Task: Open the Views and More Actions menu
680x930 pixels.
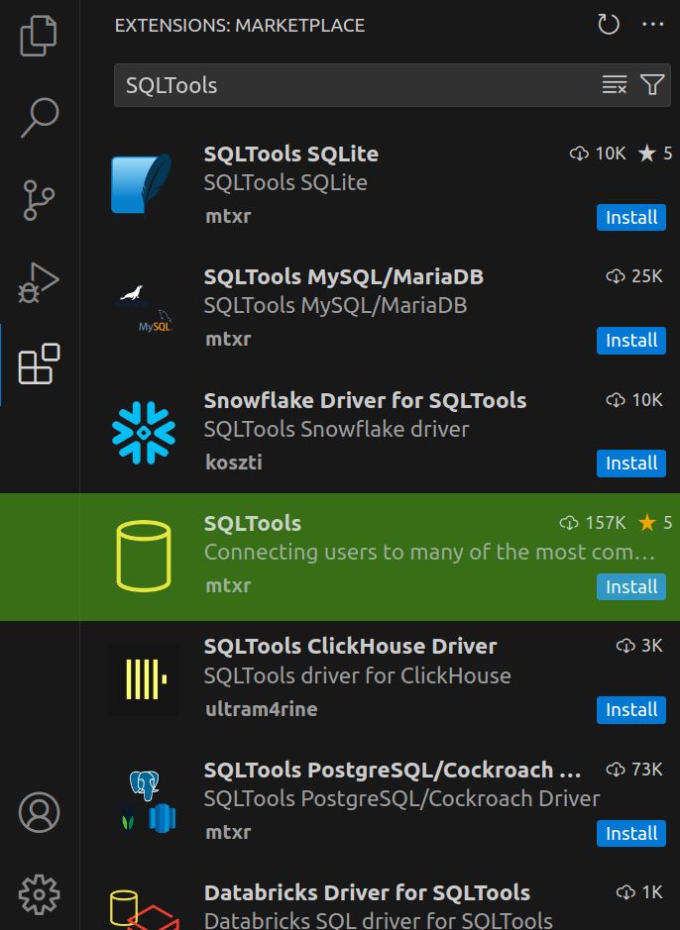Action: pyautogui.click(x=652, y=25)
